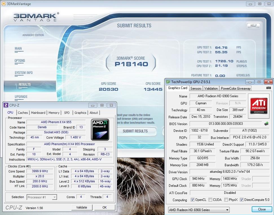The height and width of the screenshot is (215, 274).
Task: Click the GPU-Z title bar icon
Action: [x=168, y=82]
